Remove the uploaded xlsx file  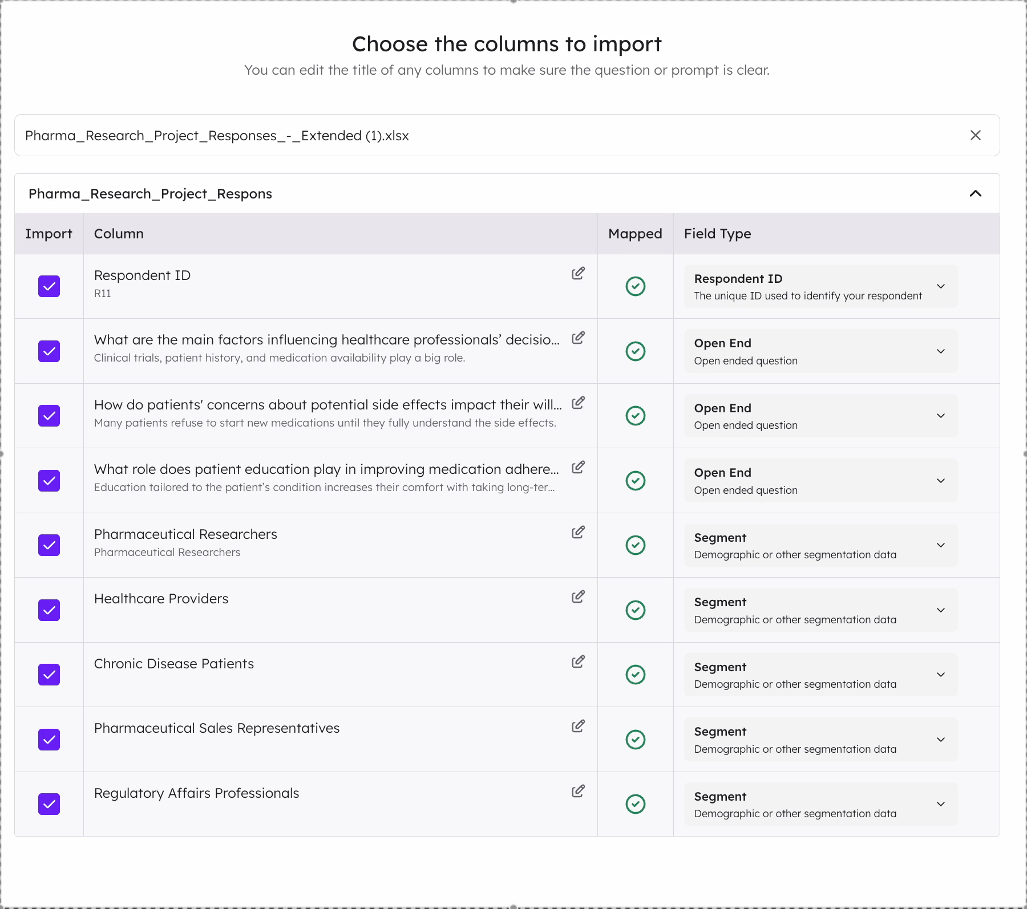(975, 135)
